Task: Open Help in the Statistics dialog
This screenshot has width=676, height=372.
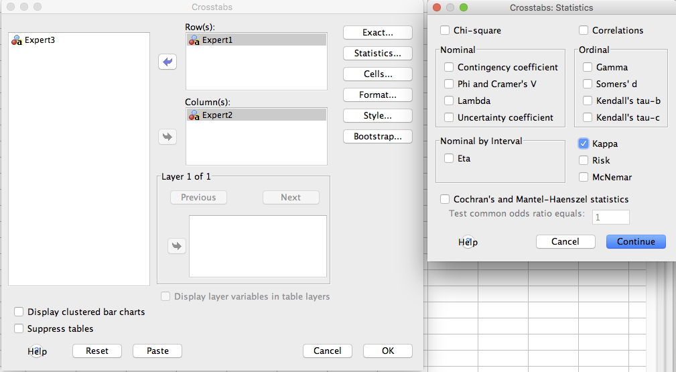Action: (468, 242)
